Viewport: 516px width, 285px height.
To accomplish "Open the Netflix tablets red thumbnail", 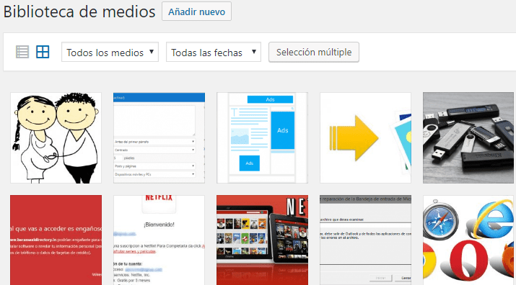I will point(262,240).
